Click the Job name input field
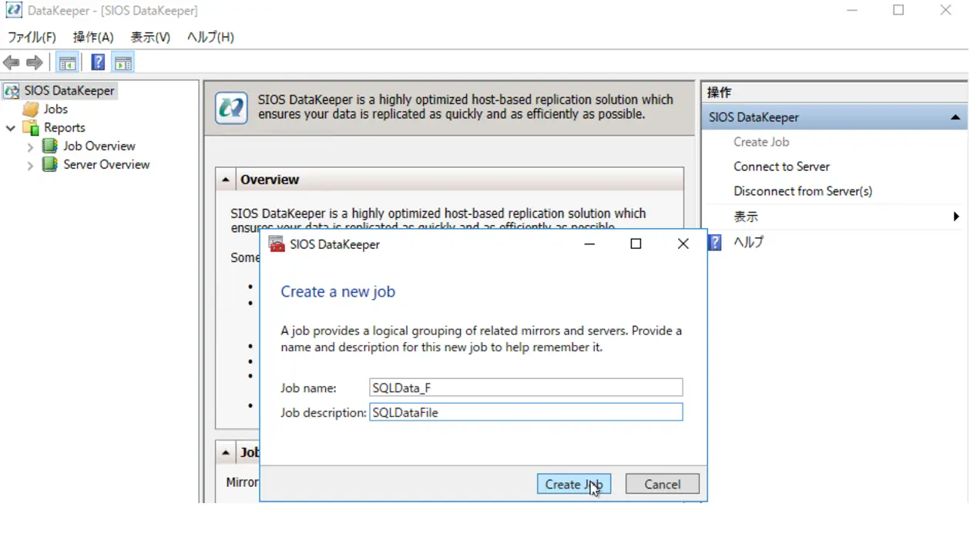Image resolution: width=970 pixels, height=537 pixels. tap(526, 388)
